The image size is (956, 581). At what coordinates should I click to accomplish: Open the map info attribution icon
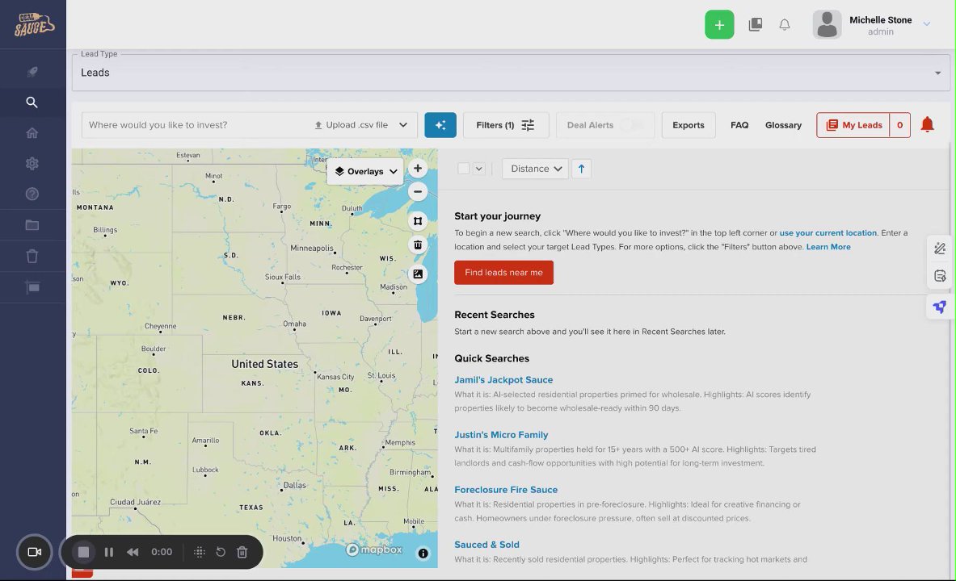[x=423, y=553]
